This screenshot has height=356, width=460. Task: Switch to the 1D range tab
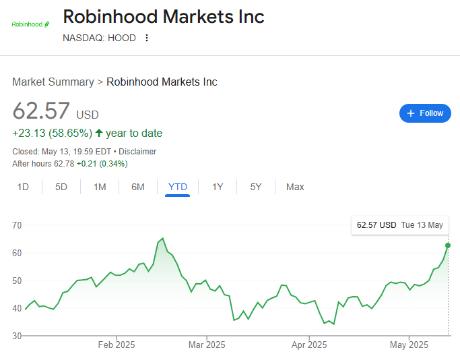23,187
